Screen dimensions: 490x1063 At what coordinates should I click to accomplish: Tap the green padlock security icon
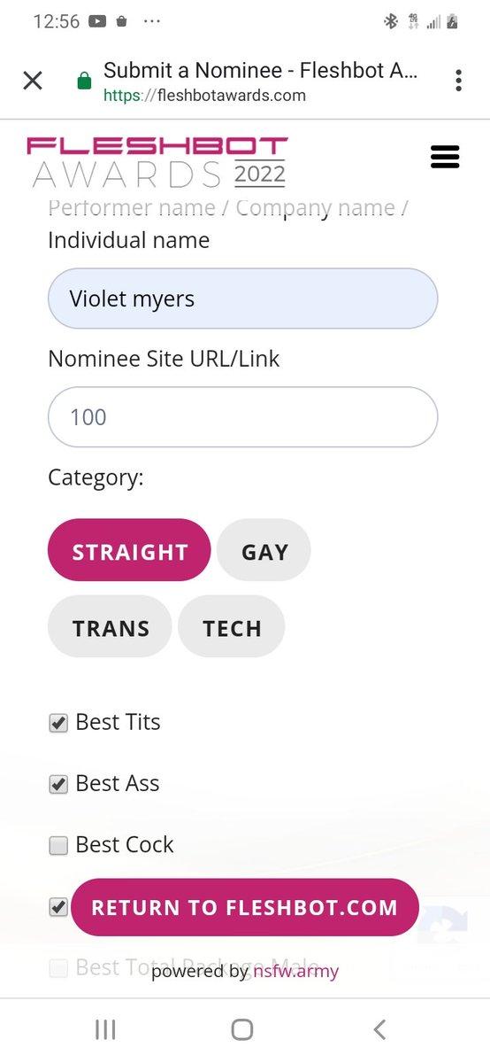point(85,81)
